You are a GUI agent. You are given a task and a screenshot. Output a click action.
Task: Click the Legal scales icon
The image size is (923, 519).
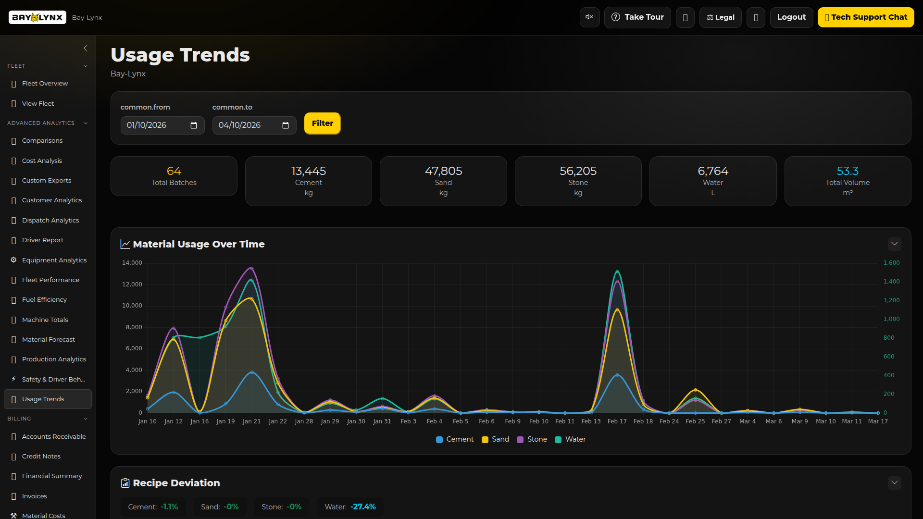(710, 17)
